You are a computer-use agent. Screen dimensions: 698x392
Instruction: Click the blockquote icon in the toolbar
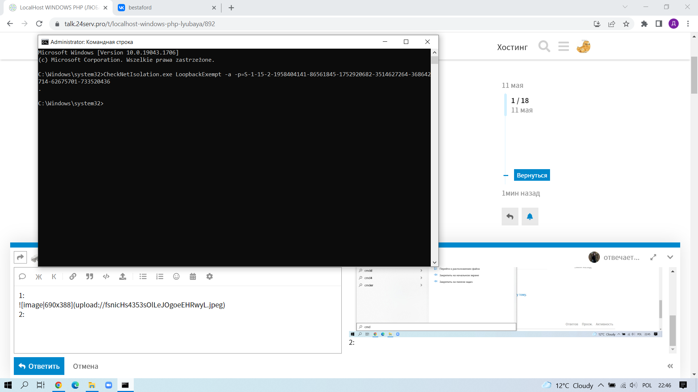(x=89, y=277)
